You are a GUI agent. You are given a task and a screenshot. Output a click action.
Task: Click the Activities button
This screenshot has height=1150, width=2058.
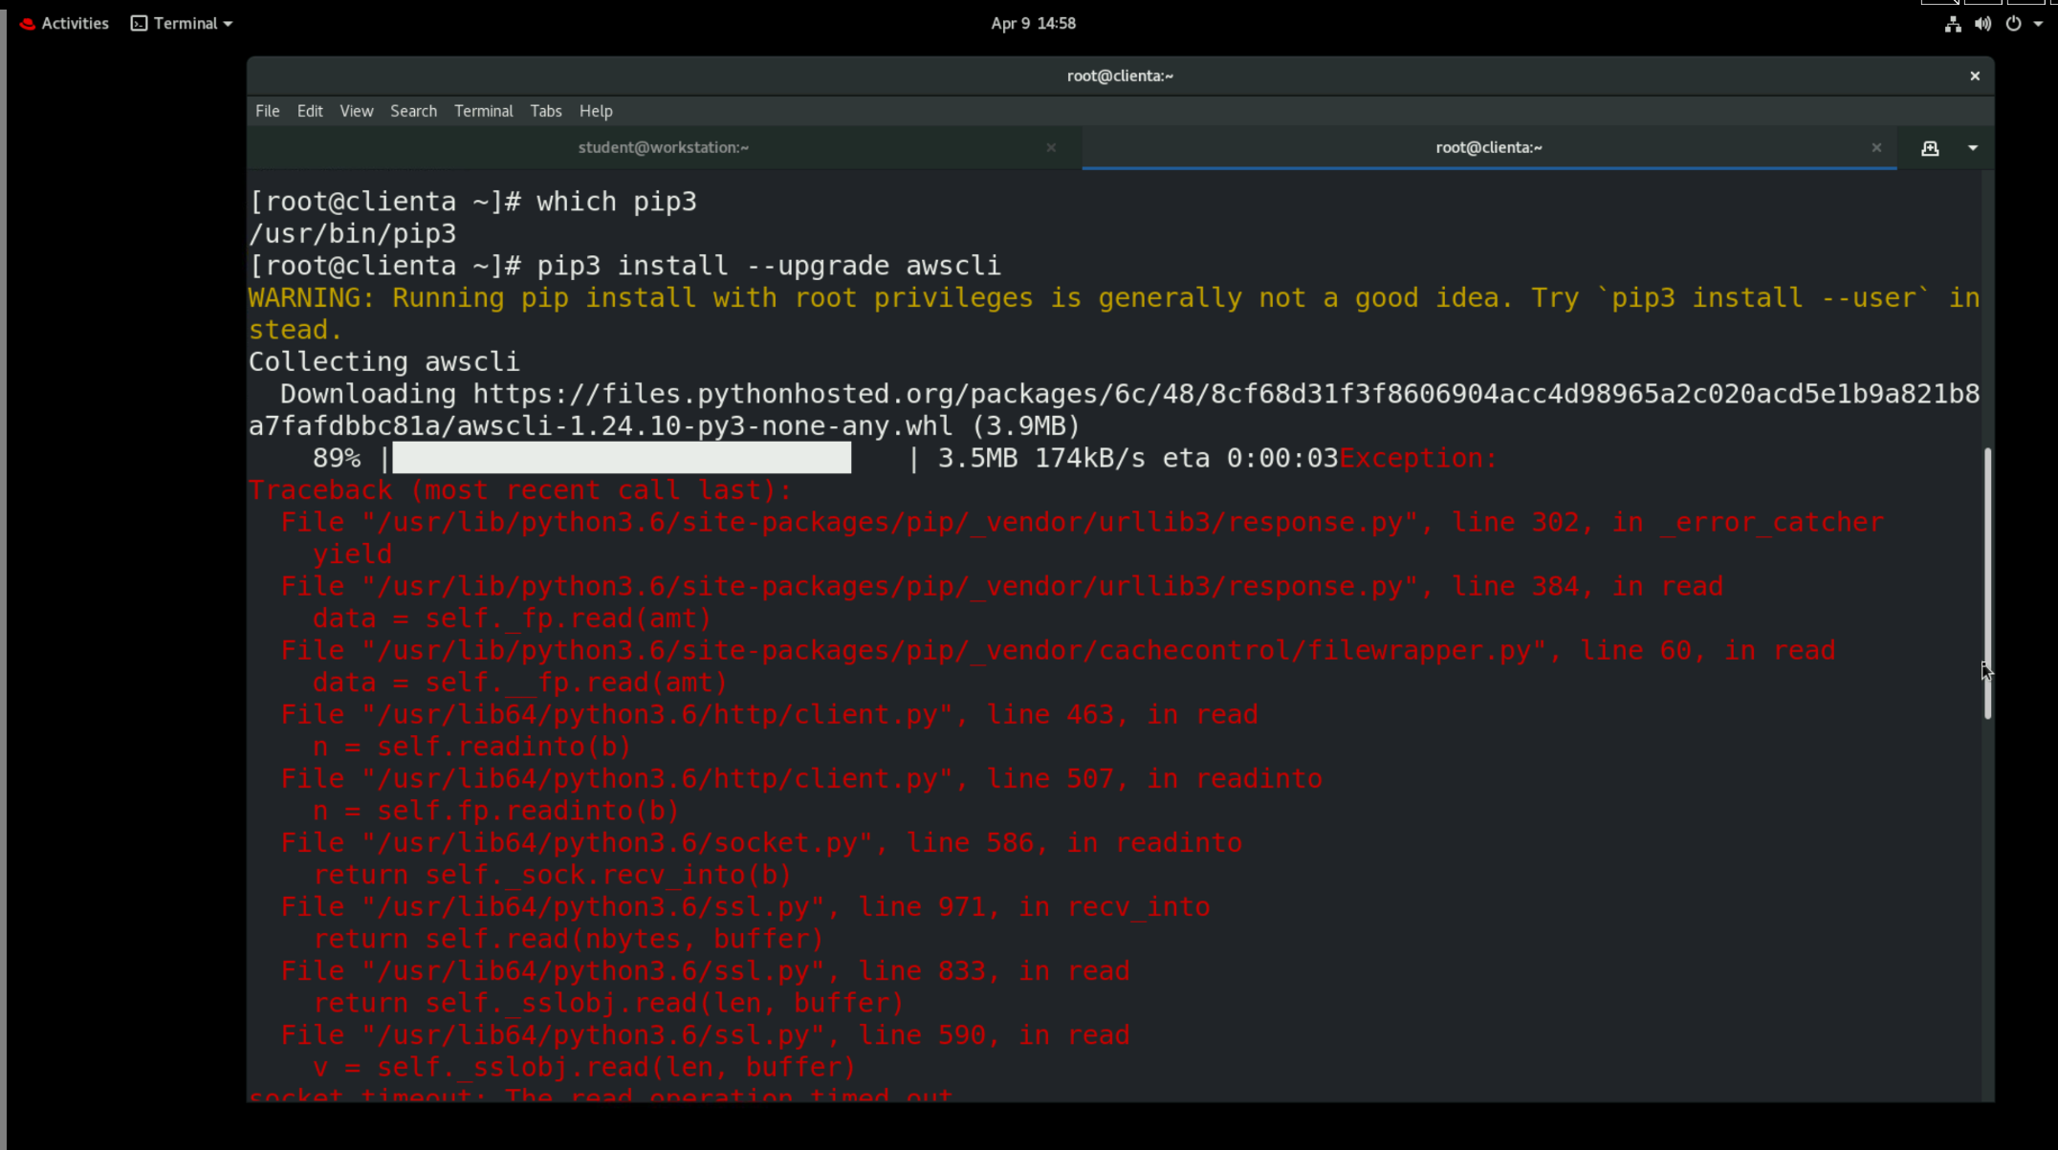tap(65, 23)
